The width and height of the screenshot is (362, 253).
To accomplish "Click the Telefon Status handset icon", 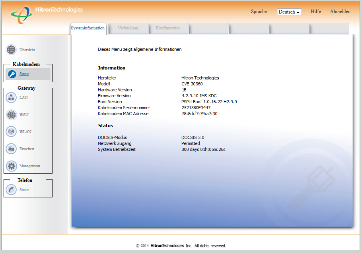I will tap(11, 189).
